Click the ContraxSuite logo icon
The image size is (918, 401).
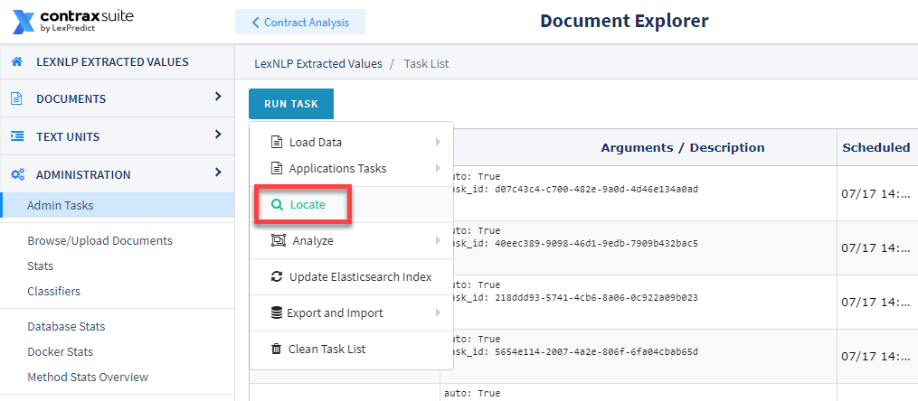[x=24, y=22]
